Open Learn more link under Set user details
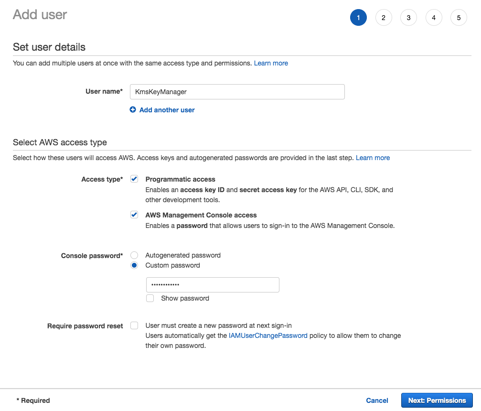The height and width of the screenshot is (411, 481). click(x=271, y=63)
